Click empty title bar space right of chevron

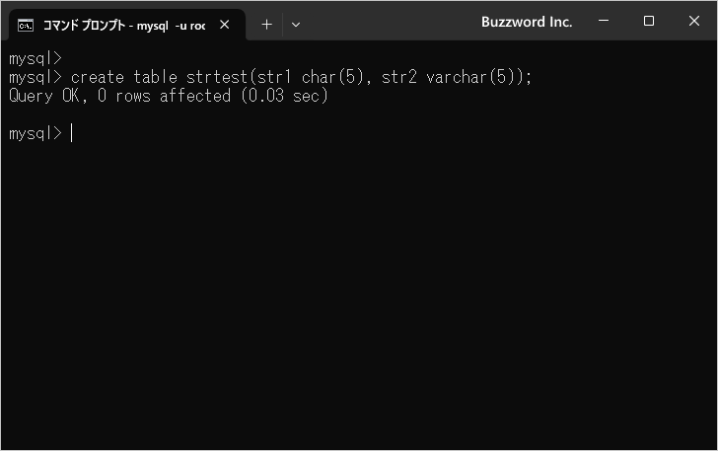[x=395, y=22]
